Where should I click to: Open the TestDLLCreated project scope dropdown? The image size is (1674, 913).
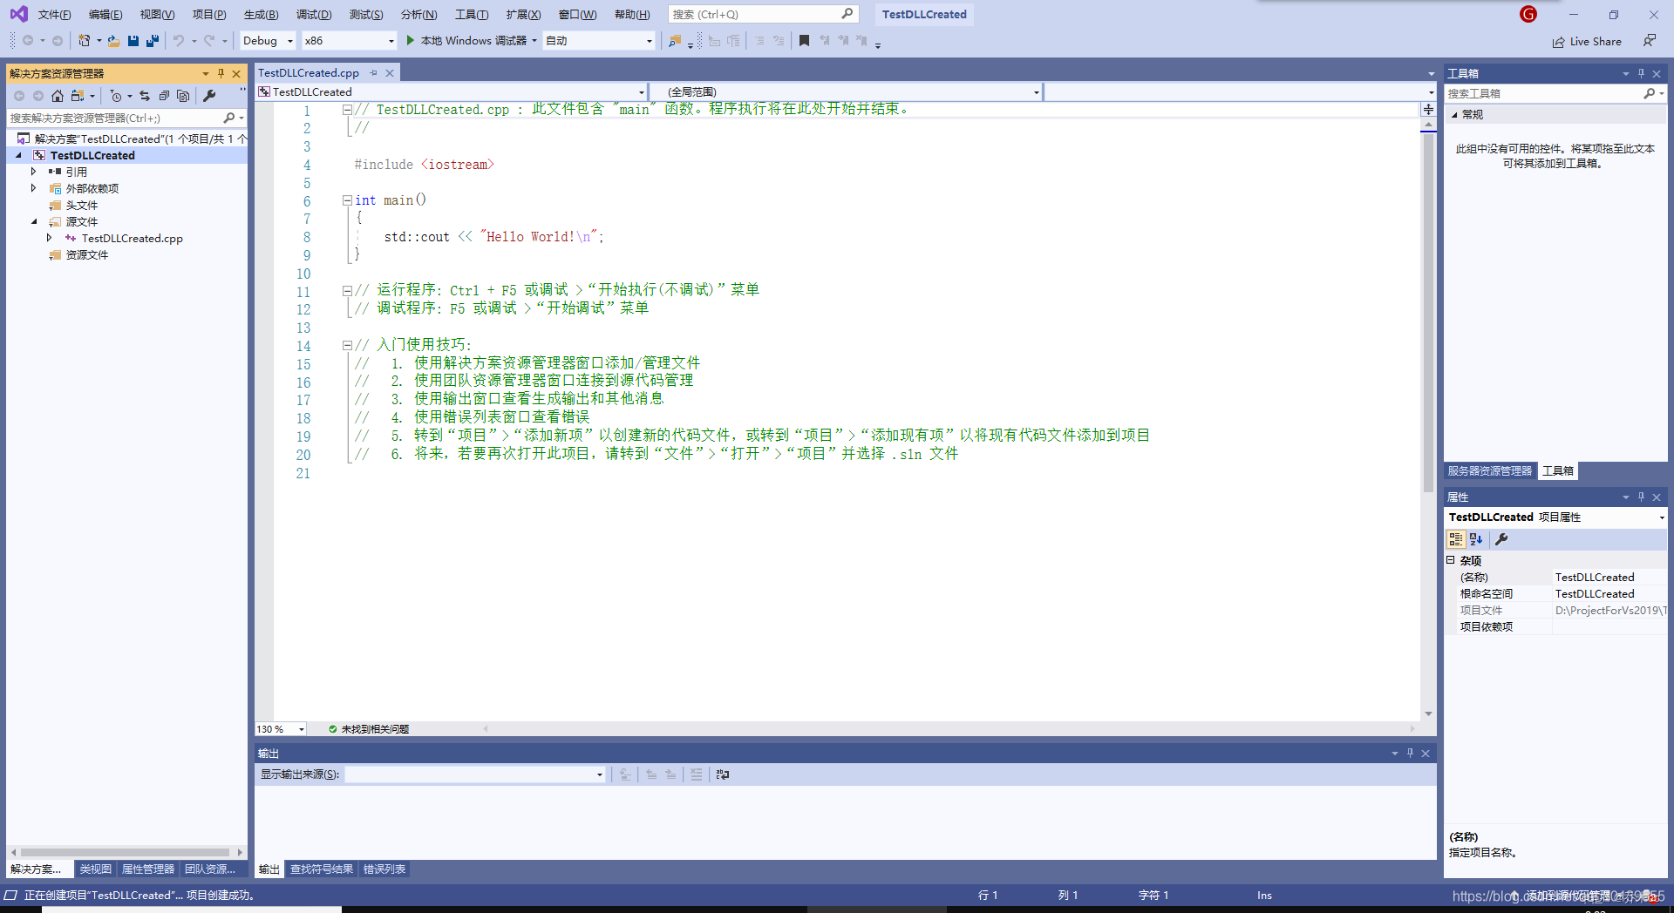(x=452, y=91)
